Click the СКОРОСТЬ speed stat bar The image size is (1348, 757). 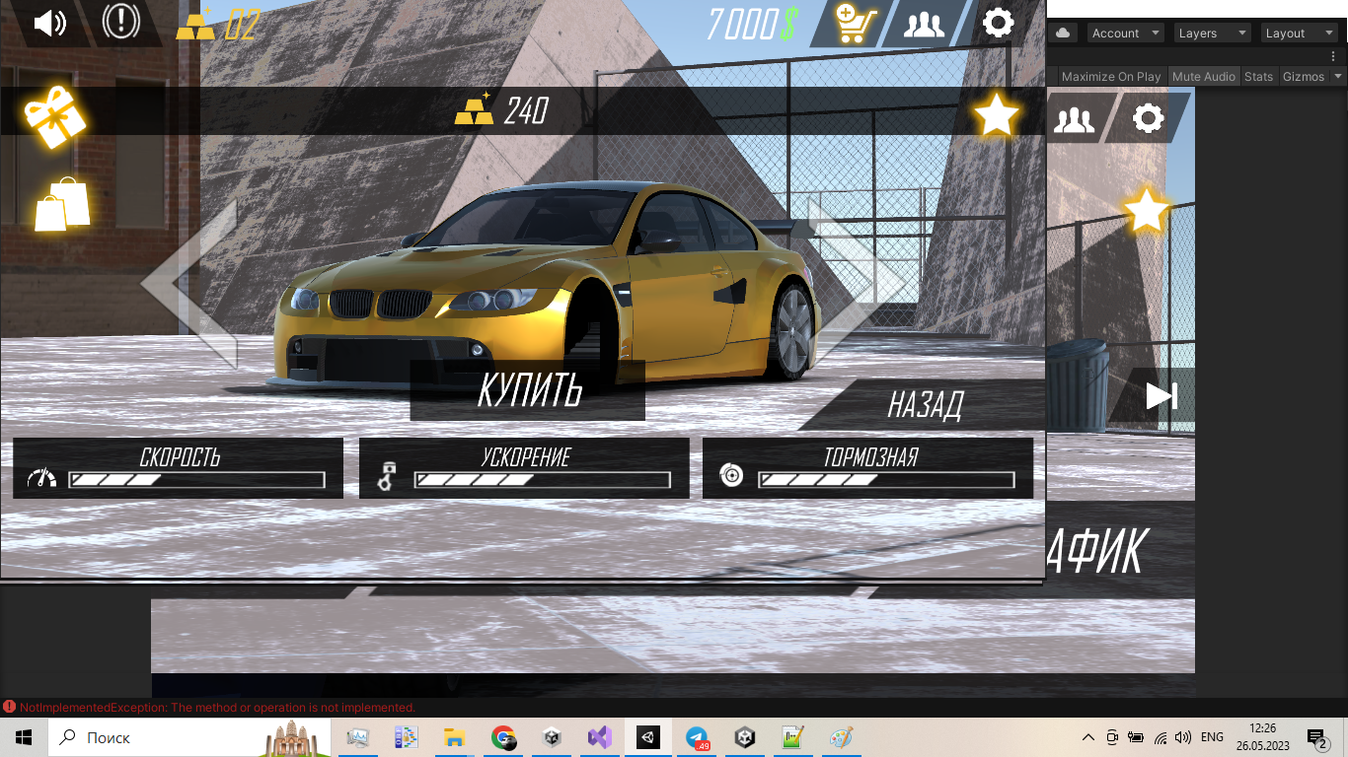coord(196,480)
